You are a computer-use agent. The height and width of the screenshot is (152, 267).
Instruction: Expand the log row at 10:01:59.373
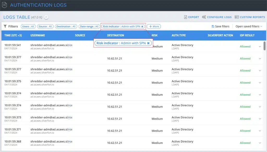(x=260, y=119)
